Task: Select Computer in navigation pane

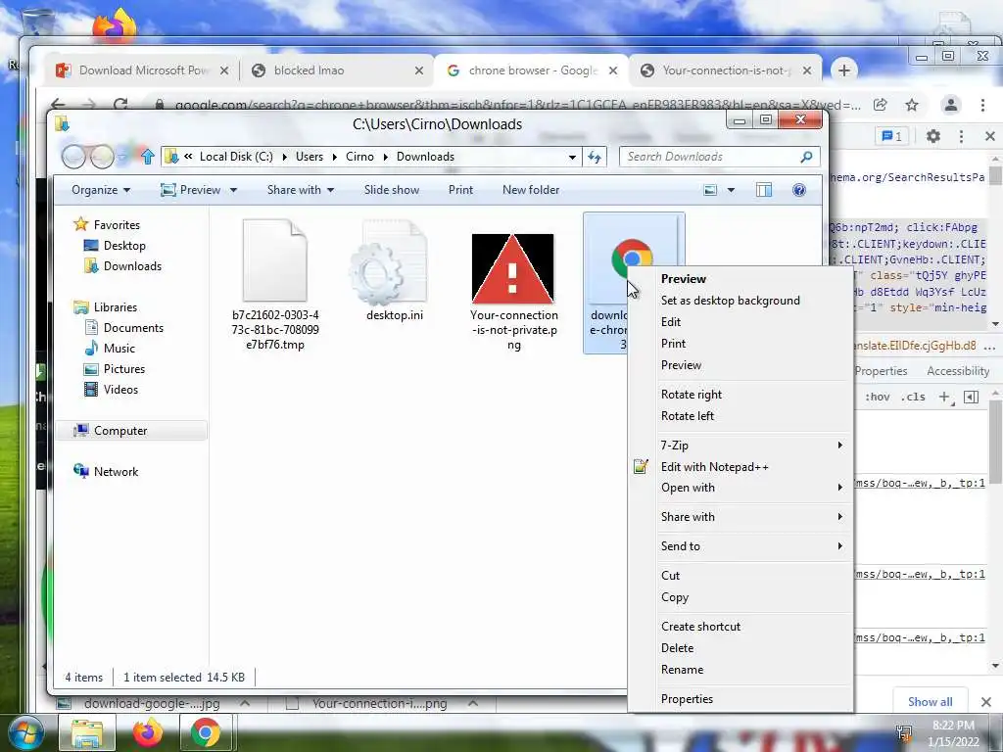Action: [120, 431]
